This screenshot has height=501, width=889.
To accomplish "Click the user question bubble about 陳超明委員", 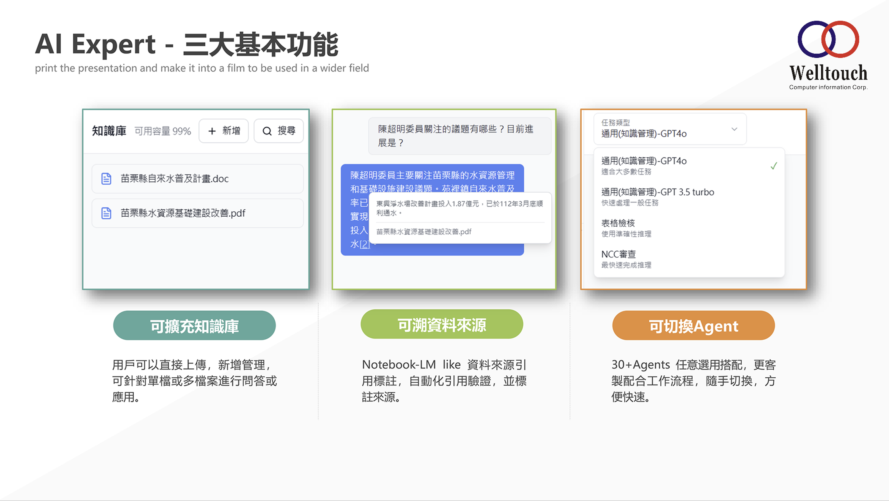I will (459, 136).
